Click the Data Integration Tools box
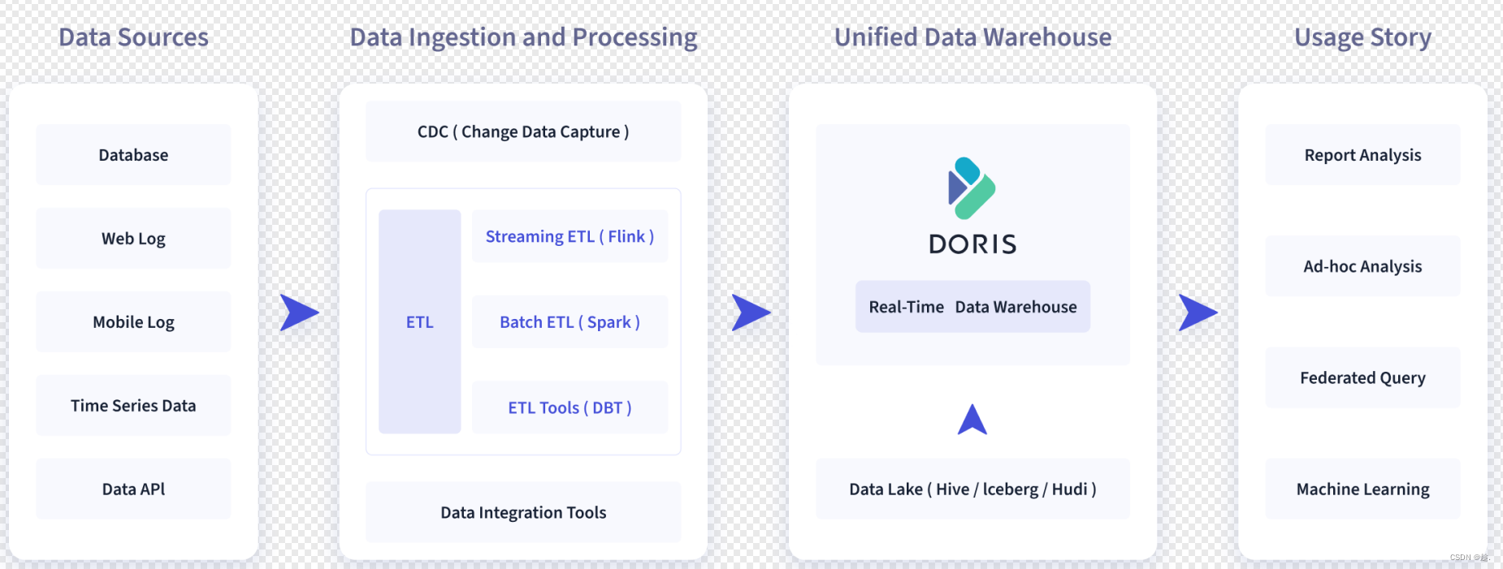Viewport: 1503px width, 569px height. [523, 512]
